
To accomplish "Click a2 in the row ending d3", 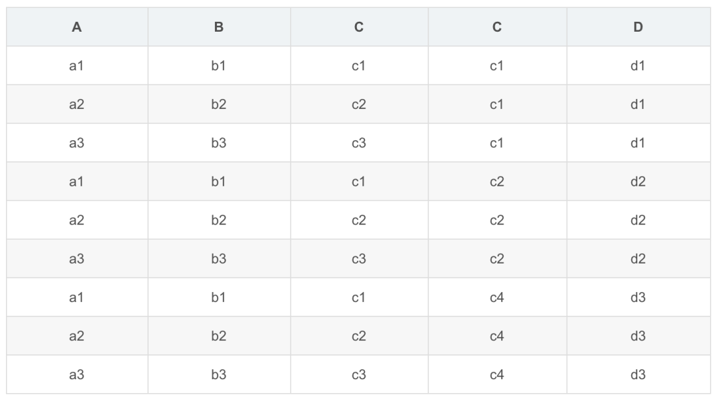I will click(77, 336).
